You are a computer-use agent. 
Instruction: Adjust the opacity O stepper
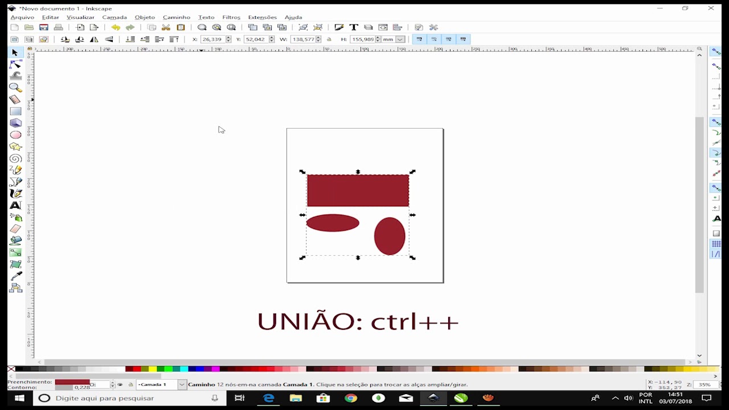(x=112, y=385)
